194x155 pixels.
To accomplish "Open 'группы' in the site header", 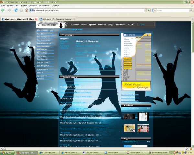I will [x=92, y=25].
